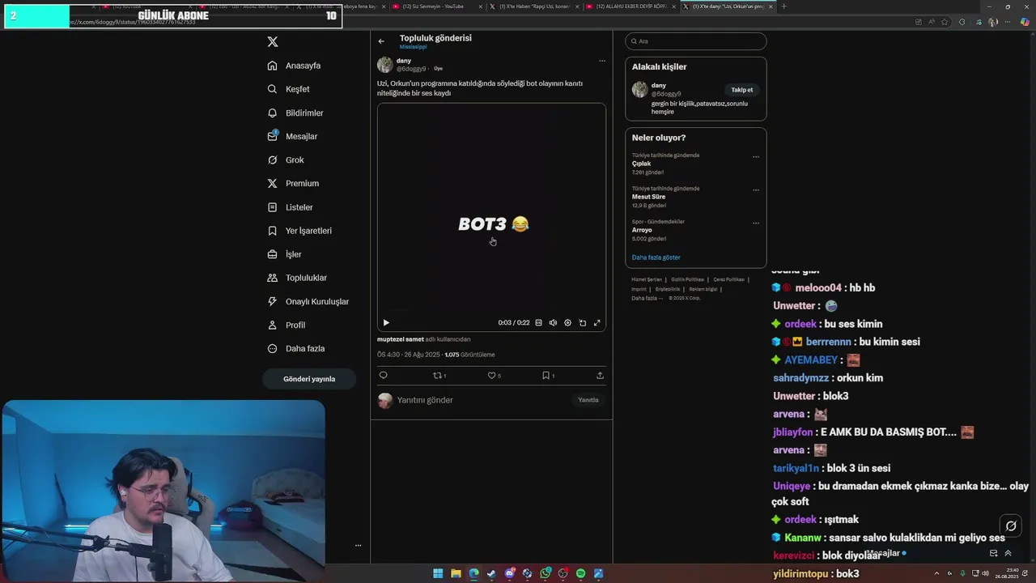This screenshot has width=1036, height=583.
Task: Repost the post
Action: click(x=439, y=376)
